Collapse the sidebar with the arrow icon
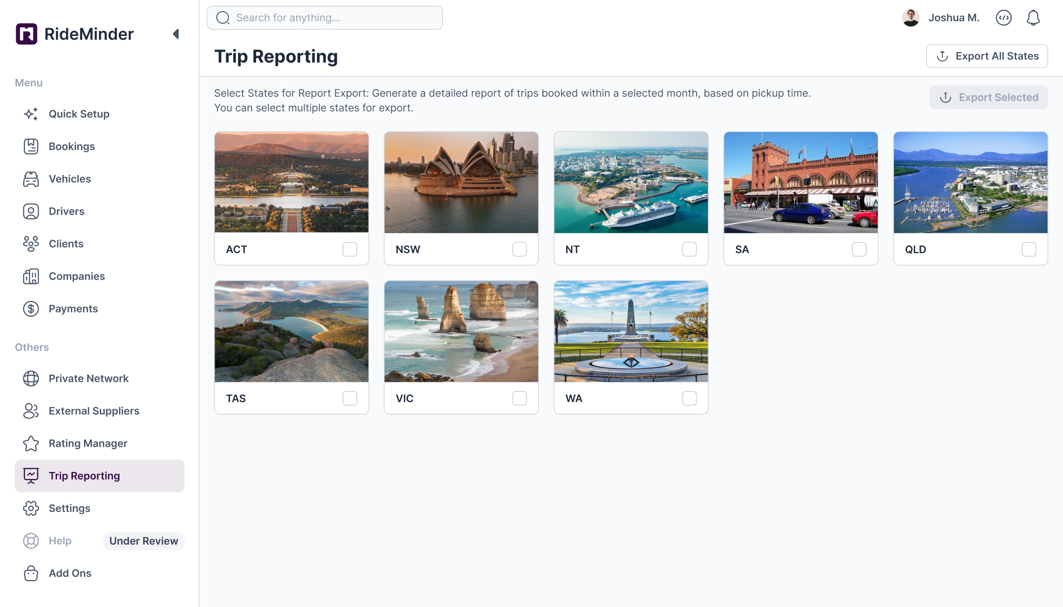1063x607 pixels. tap(176, 34)
